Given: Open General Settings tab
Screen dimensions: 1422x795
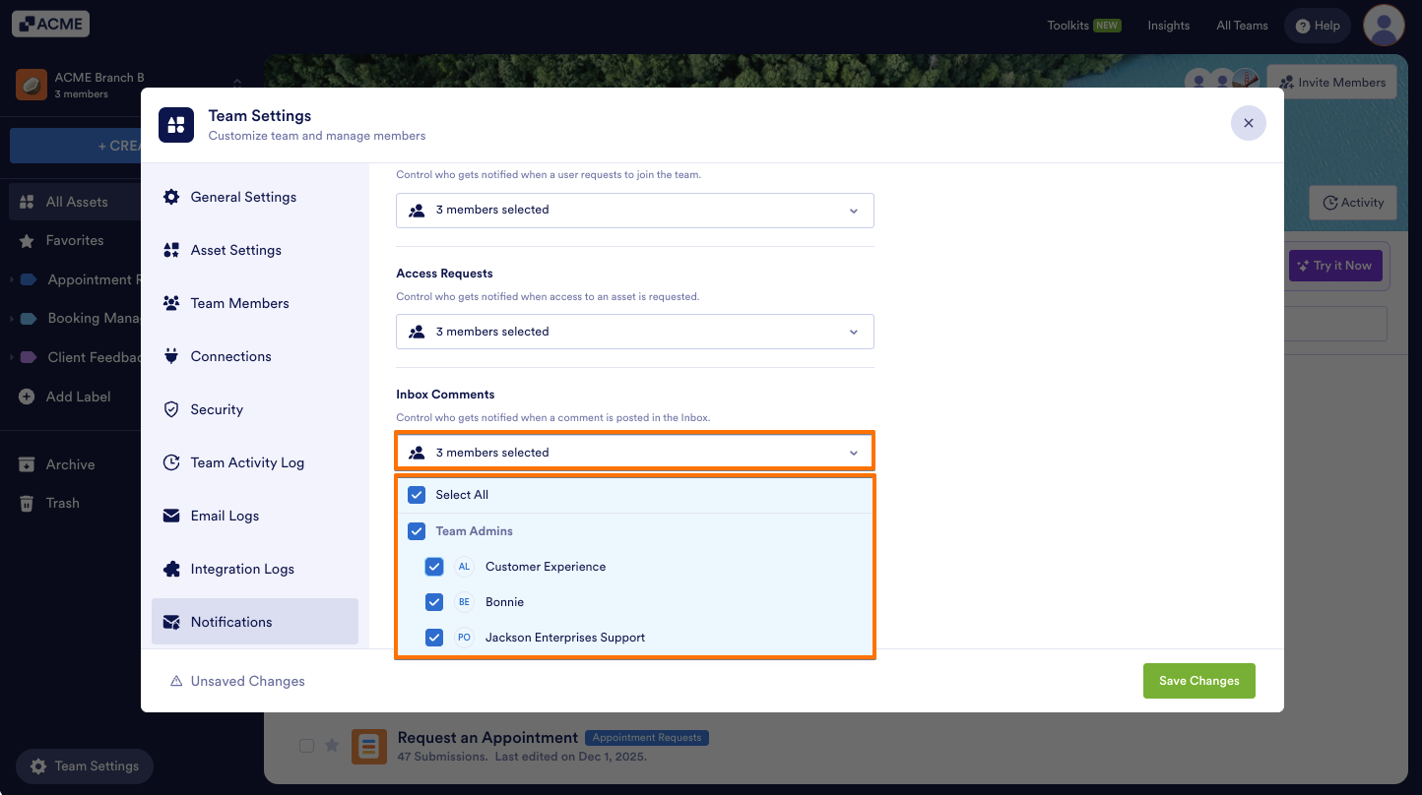Looking at the screenshot, I should pos(255,197).
